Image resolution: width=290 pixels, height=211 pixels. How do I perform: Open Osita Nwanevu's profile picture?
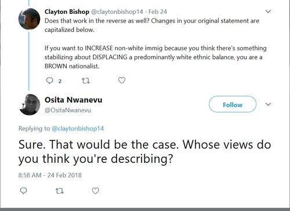click(30, 104)
